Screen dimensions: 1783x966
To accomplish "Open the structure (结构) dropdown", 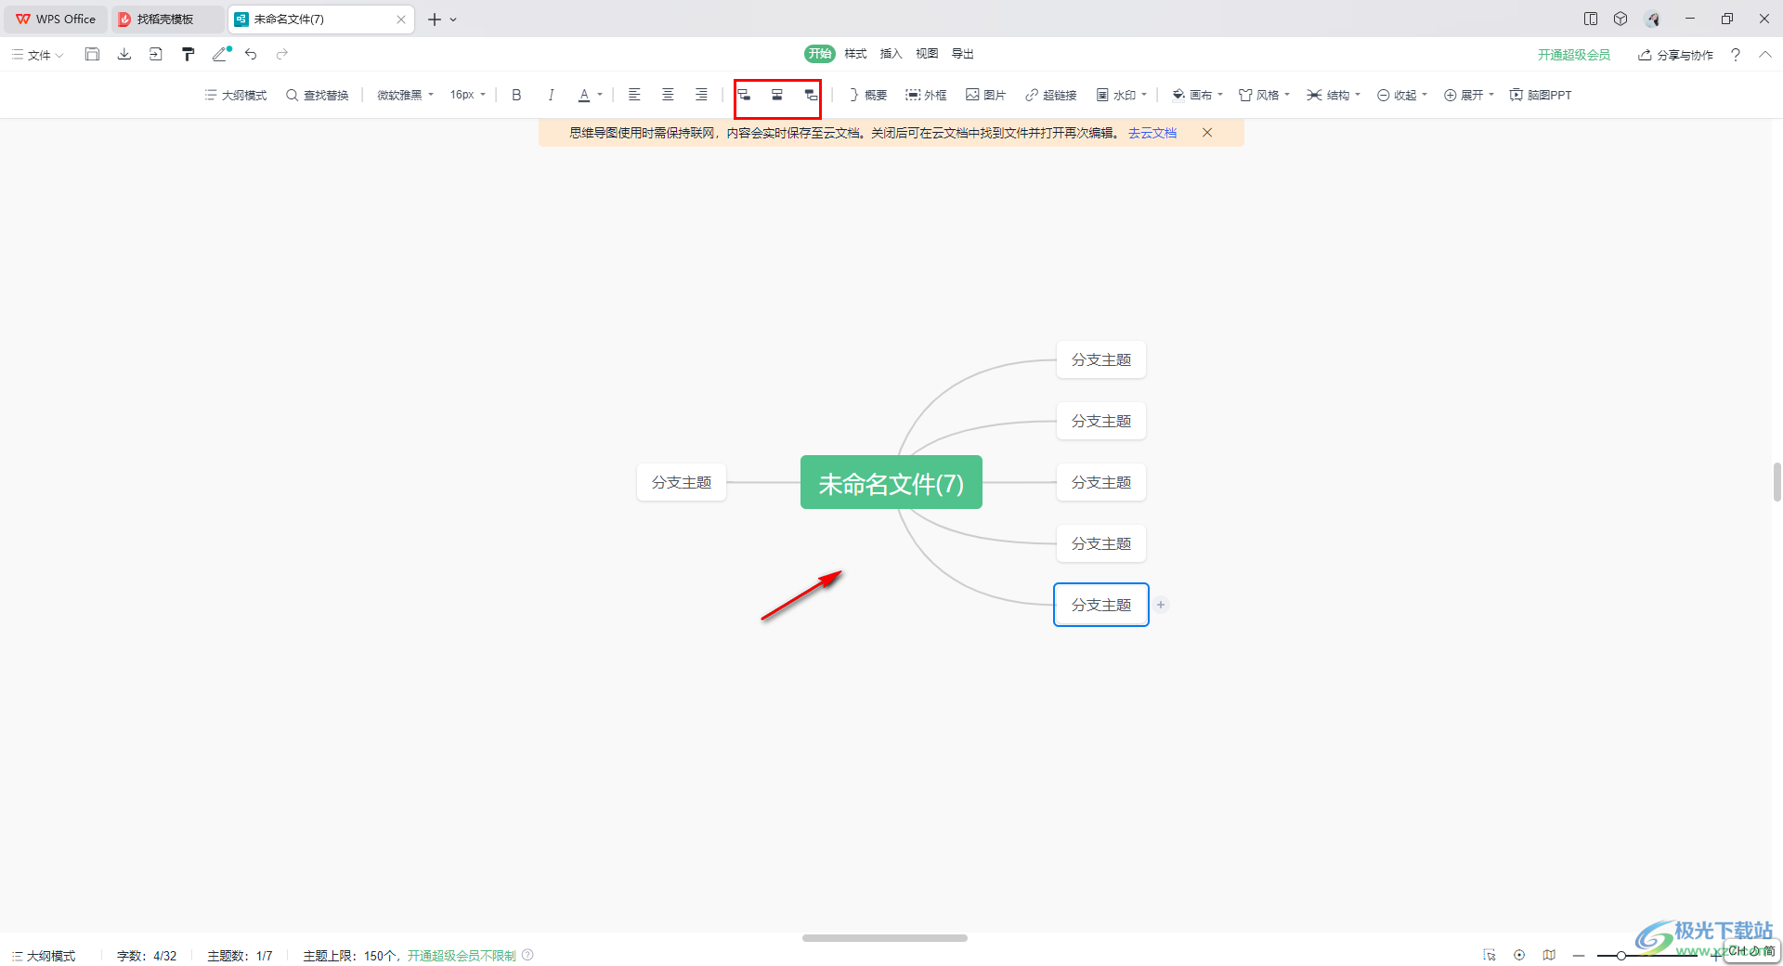I will click(1334, 95).
